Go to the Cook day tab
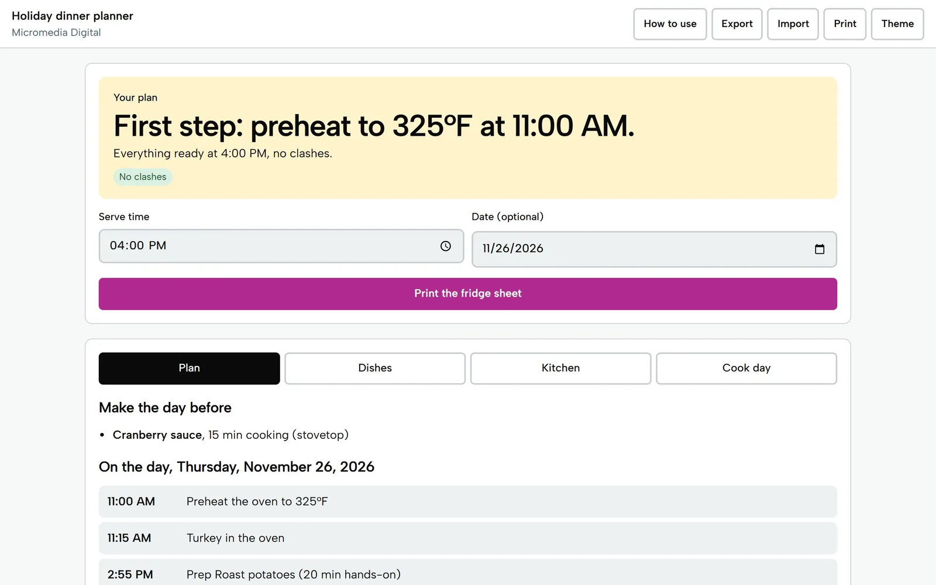This screenshot has height=585, width=936. [x=746, y=369]
